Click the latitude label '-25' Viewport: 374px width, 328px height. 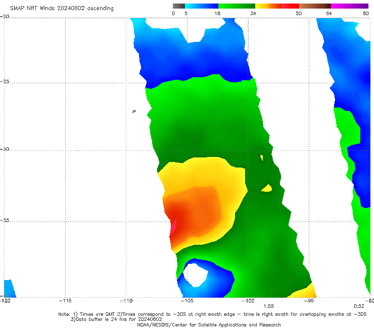click(5, 82)
